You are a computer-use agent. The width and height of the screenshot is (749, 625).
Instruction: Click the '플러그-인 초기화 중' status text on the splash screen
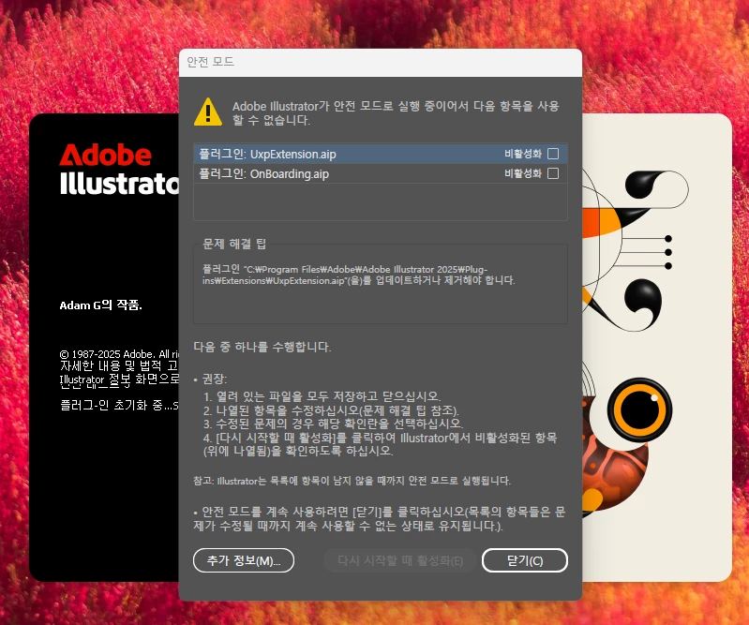point(119,406)
